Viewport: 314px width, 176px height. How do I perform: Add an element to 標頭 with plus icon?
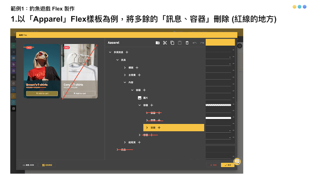pos(137,68)
